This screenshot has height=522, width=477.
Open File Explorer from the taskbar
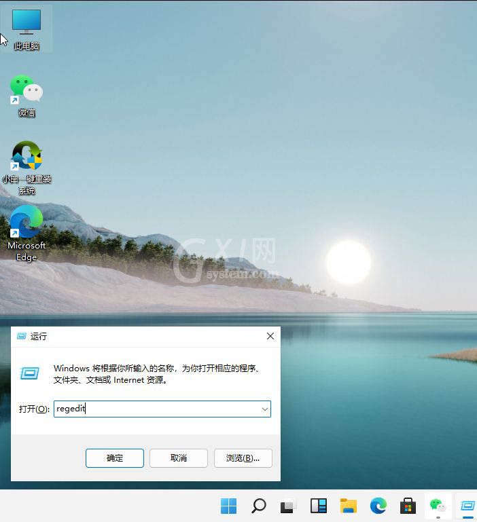tap(349, 506)
